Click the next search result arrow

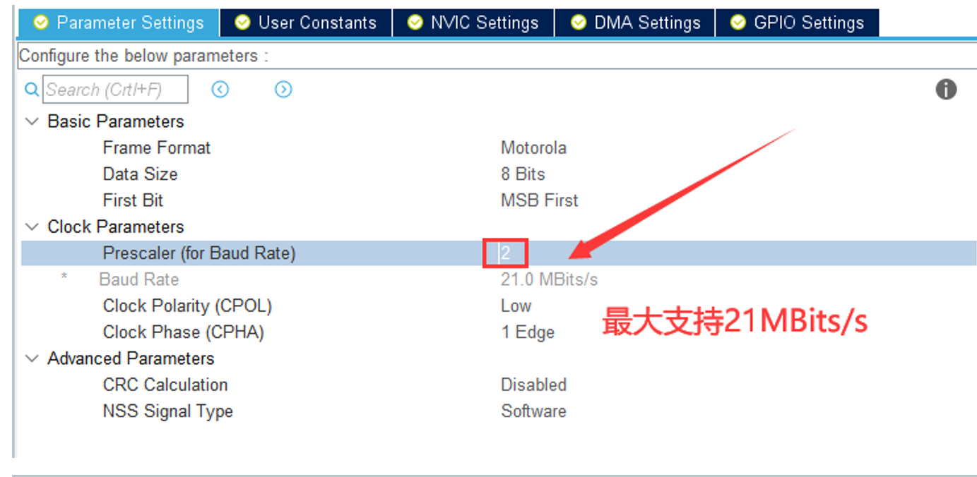[x=283, y=89]
